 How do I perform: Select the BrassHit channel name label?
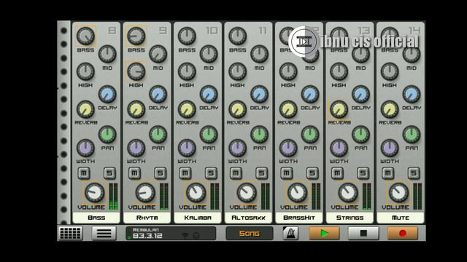299,218
